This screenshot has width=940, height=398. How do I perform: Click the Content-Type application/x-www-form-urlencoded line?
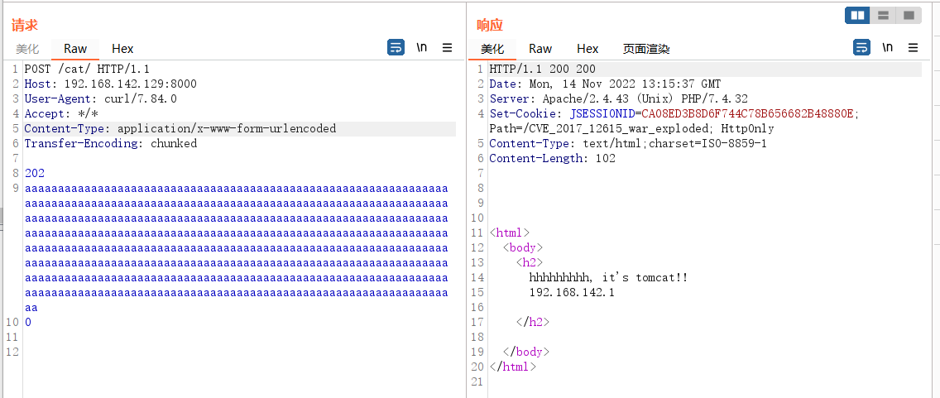point(180,128)
